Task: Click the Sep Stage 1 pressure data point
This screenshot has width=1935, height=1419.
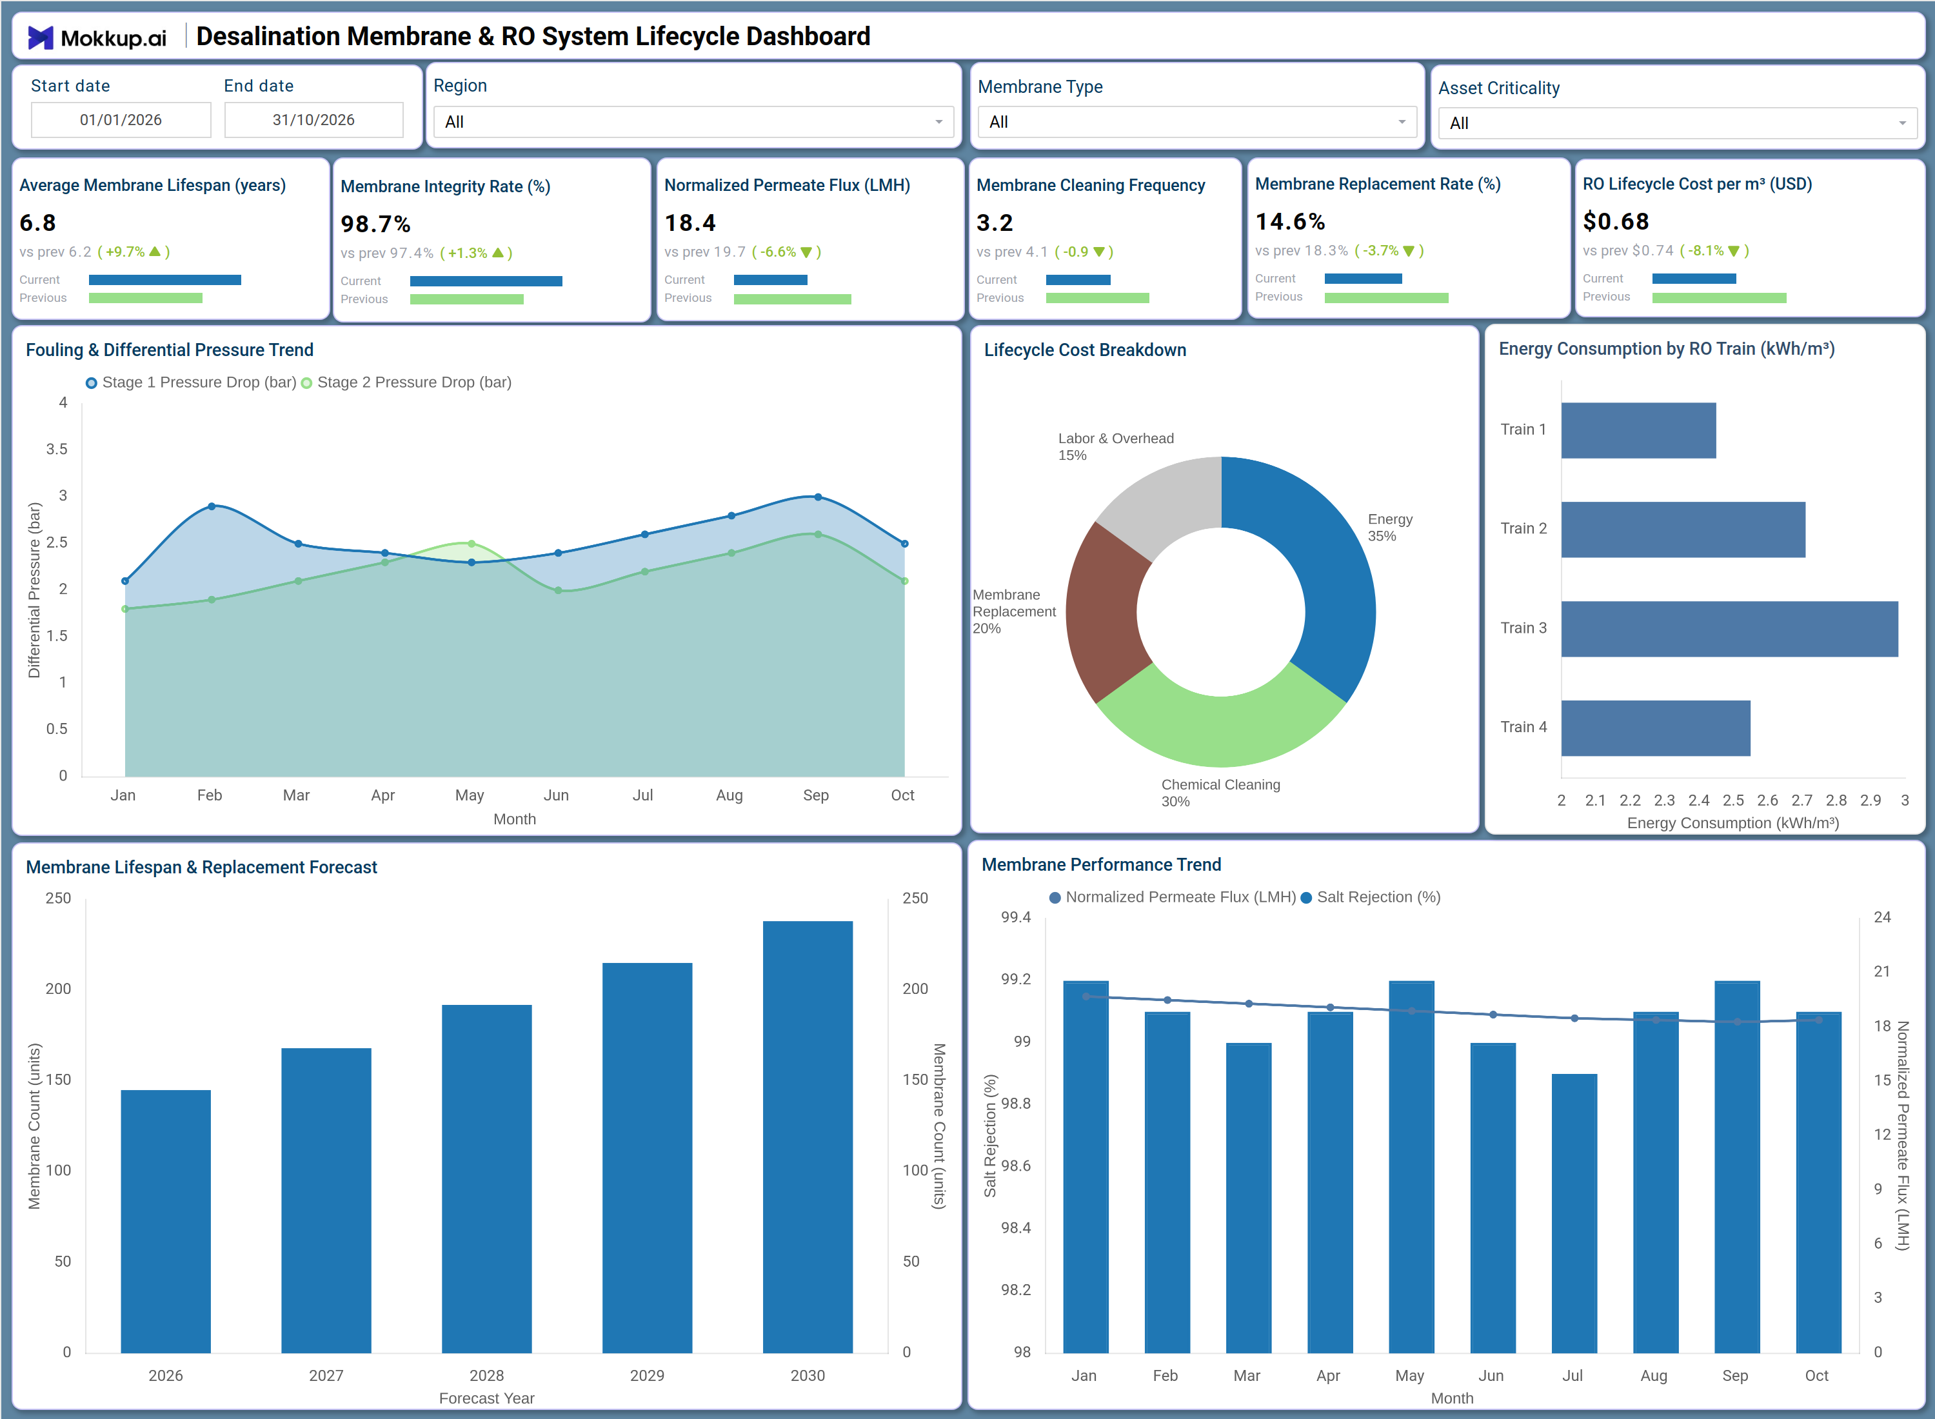Action: pos(818,497)
